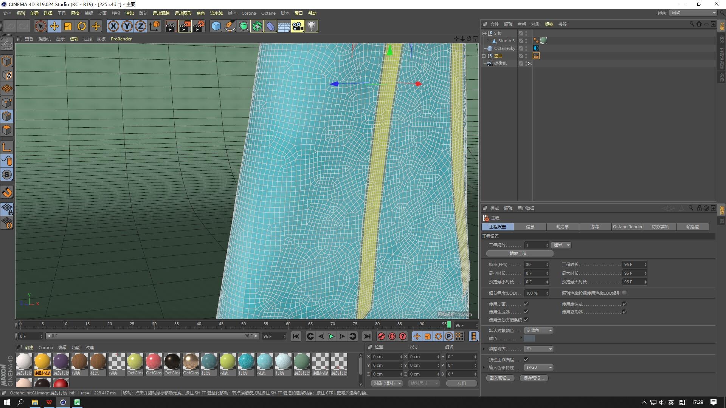
Task: Select the Move tool in top toolbar
Action: (54, 26)
